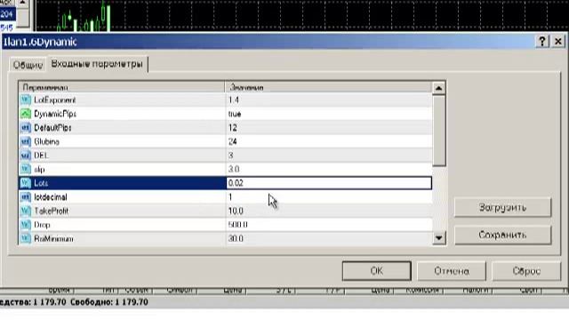Select the lotdecimal row name

[x=51, y=197]
